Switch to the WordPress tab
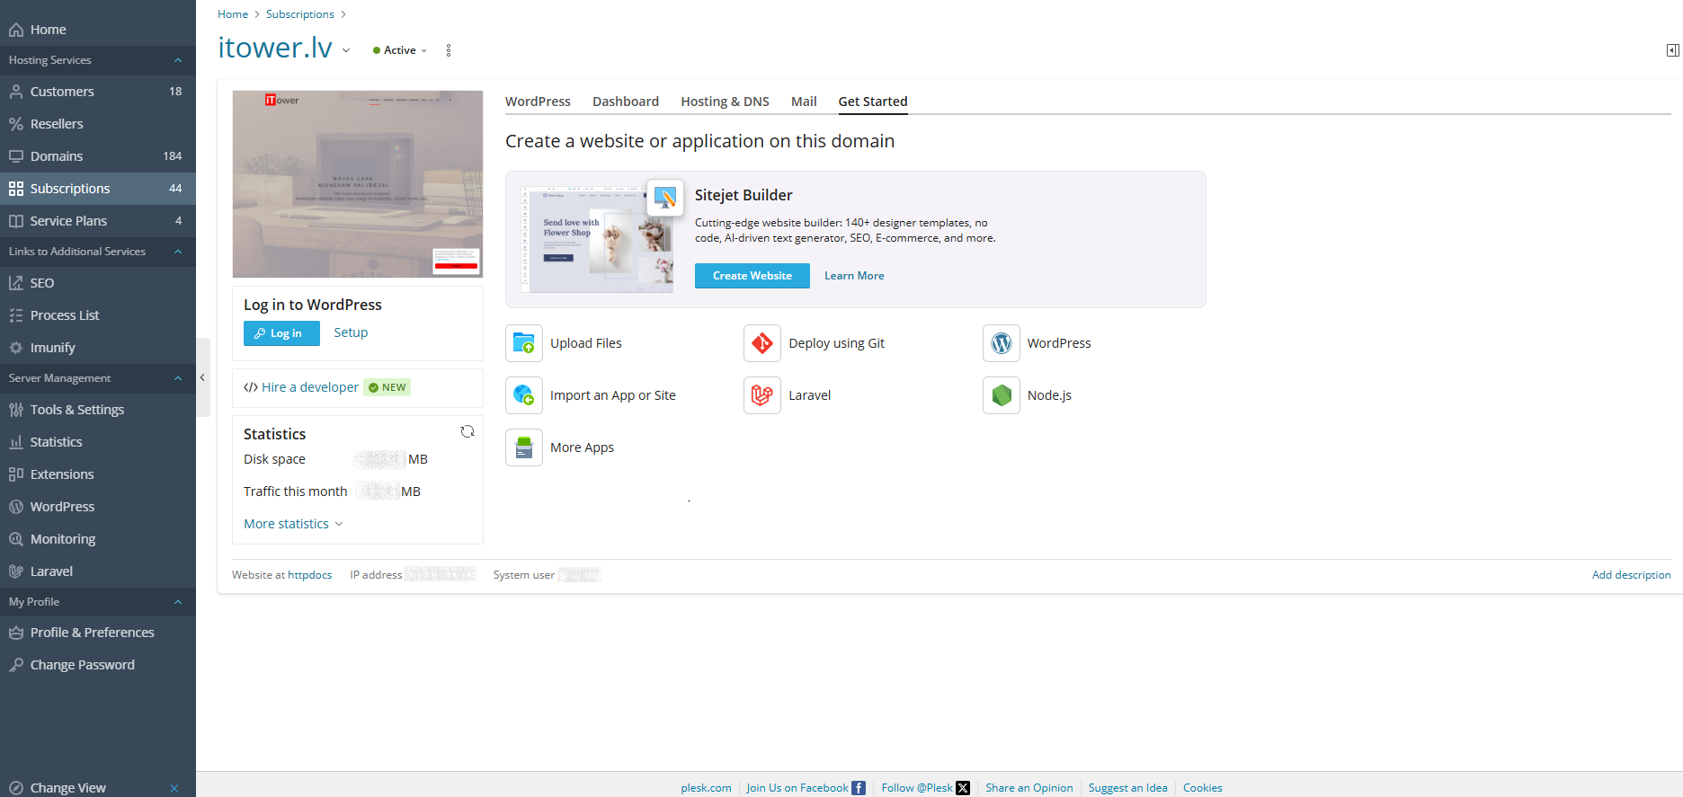1683x797 pixels. [x=538, y=102]
